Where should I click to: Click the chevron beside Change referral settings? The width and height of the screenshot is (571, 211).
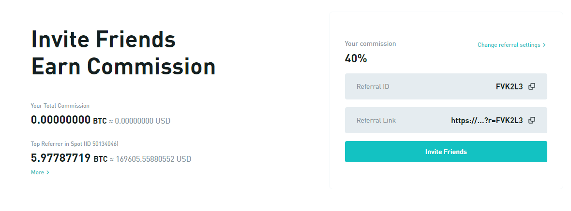[x=544, y=45]
